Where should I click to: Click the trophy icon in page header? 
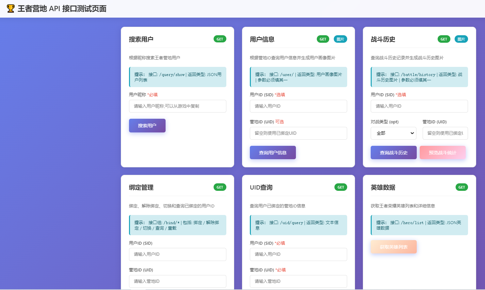pyautogui.click(x=10, y=8)
